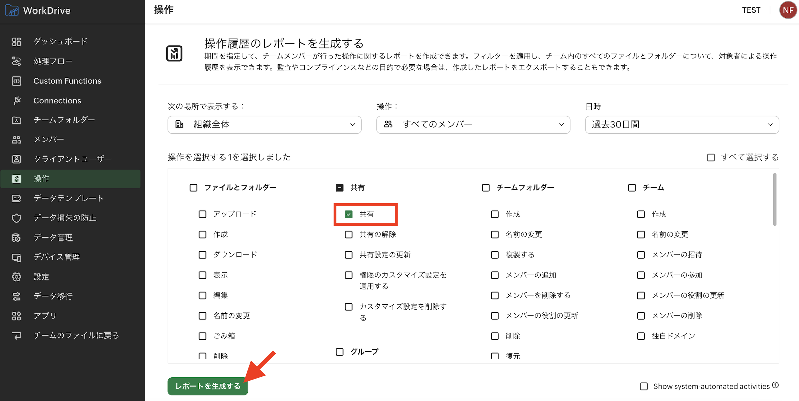The height and width of the screenshot is (401, 799).
Task: Click the NF user avatar
Action: click(x=787, y=10)
